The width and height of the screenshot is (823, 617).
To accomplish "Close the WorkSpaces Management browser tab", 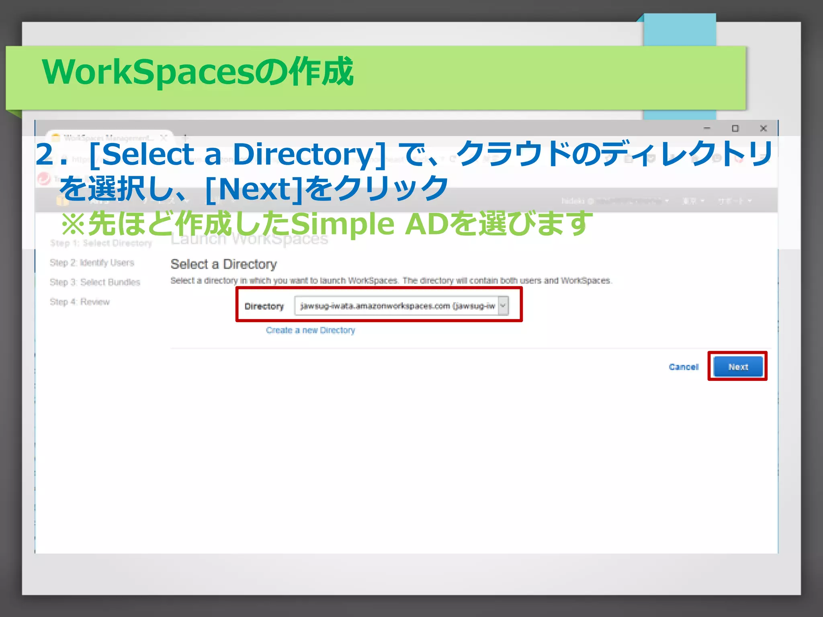I will pyautogui.click(x=164, y=138).
